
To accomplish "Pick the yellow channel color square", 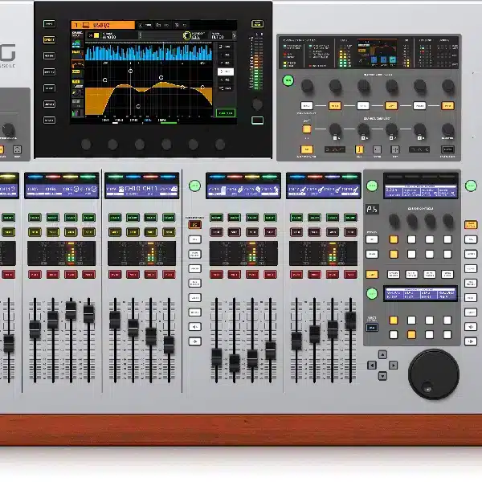I will click(x=96, y=35).
